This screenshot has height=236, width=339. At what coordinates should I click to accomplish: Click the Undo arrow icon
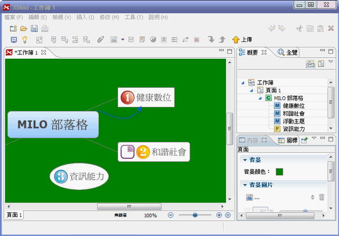272,28
